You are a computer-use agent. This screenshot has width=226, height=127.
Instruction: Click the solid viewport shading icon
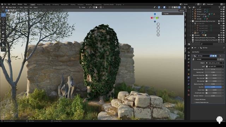tap(175, 7)
